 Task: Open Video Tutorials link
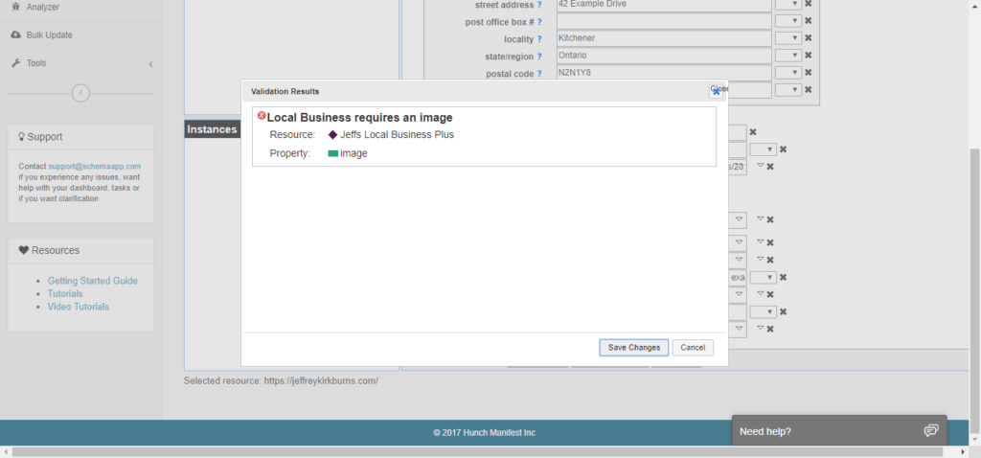pyautogui.click(x=79, y=307)
